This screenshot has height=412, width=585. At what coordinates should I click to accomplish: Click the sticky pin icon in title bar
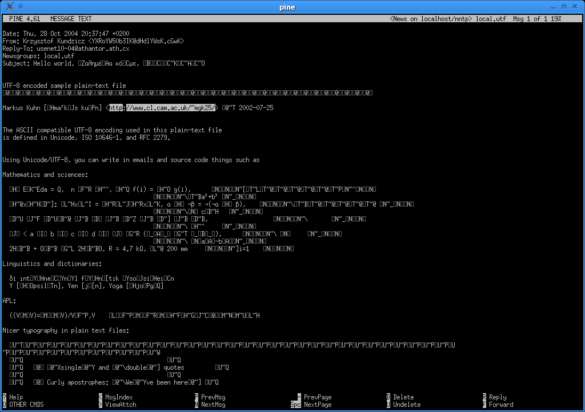[x=21, y=6]
